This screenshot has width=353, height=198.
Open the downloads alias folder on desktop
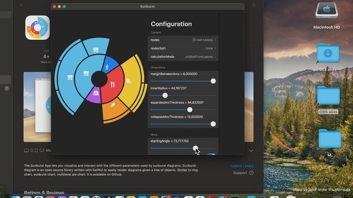point(328,53)
